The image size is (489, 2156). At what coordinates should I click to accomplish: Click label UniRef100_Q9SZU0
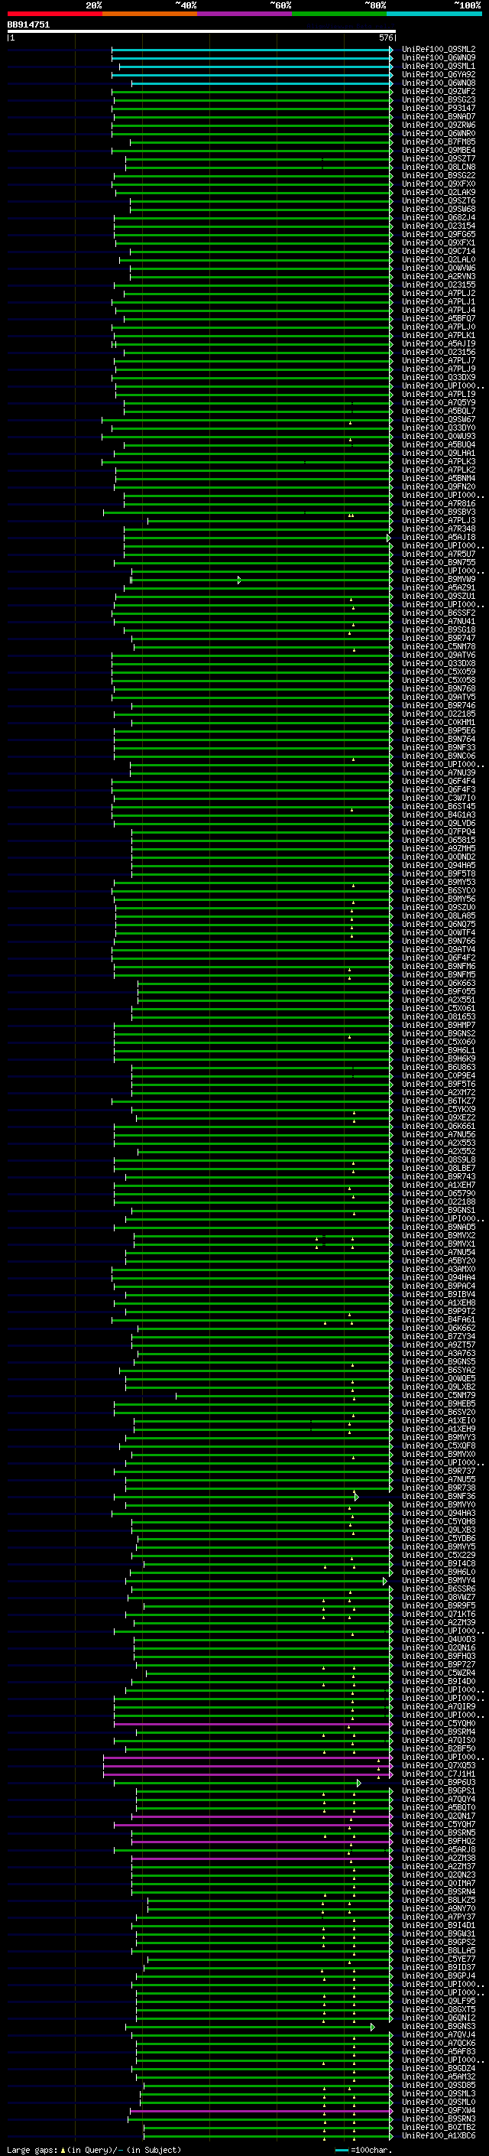pos(439,907)
